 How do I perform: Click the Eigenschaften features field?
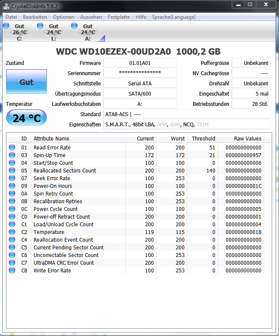coord(187,125)
